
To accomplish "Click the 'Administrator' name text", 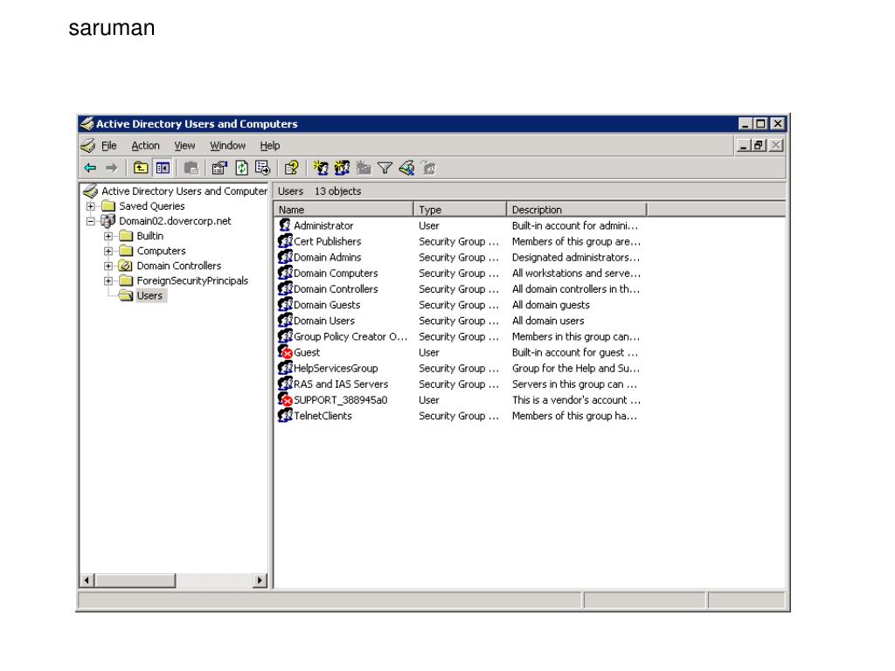I will 323,225.
